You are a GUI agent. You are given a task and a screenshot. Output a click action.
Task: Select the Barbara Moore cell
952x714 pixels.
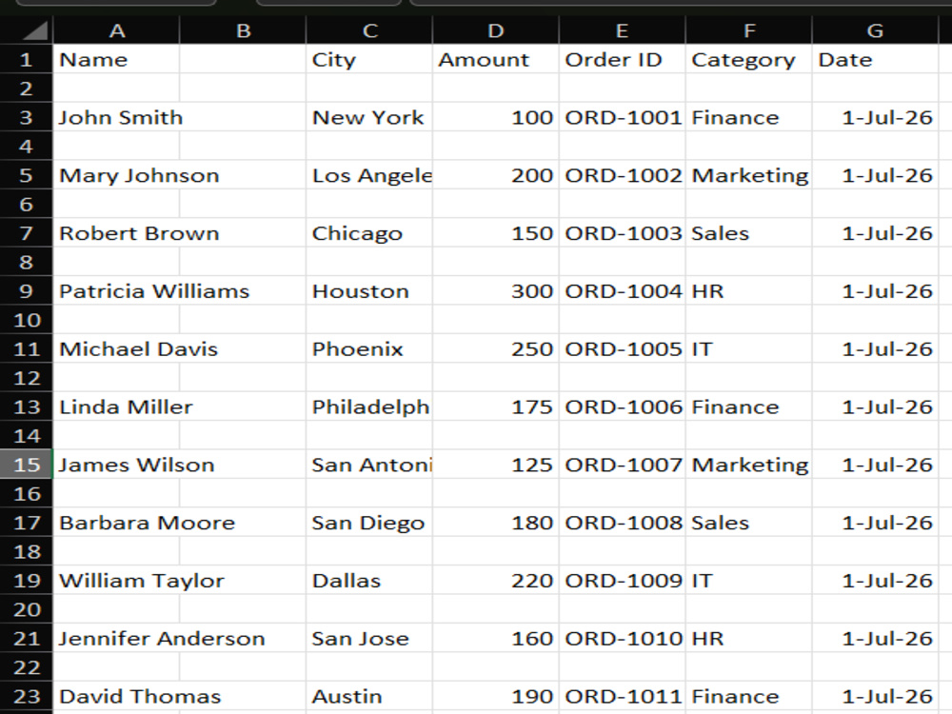116,522
